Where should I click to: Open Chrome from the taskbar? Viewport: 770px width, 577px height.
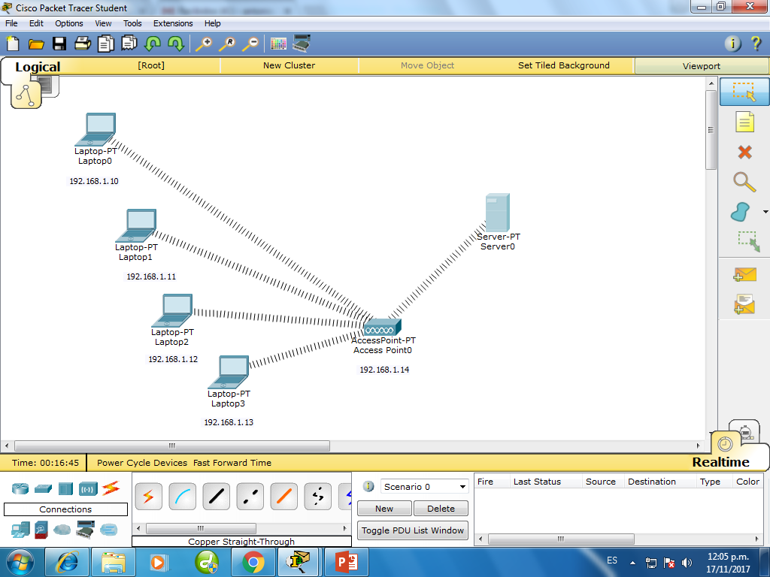[x=253, y=562]
